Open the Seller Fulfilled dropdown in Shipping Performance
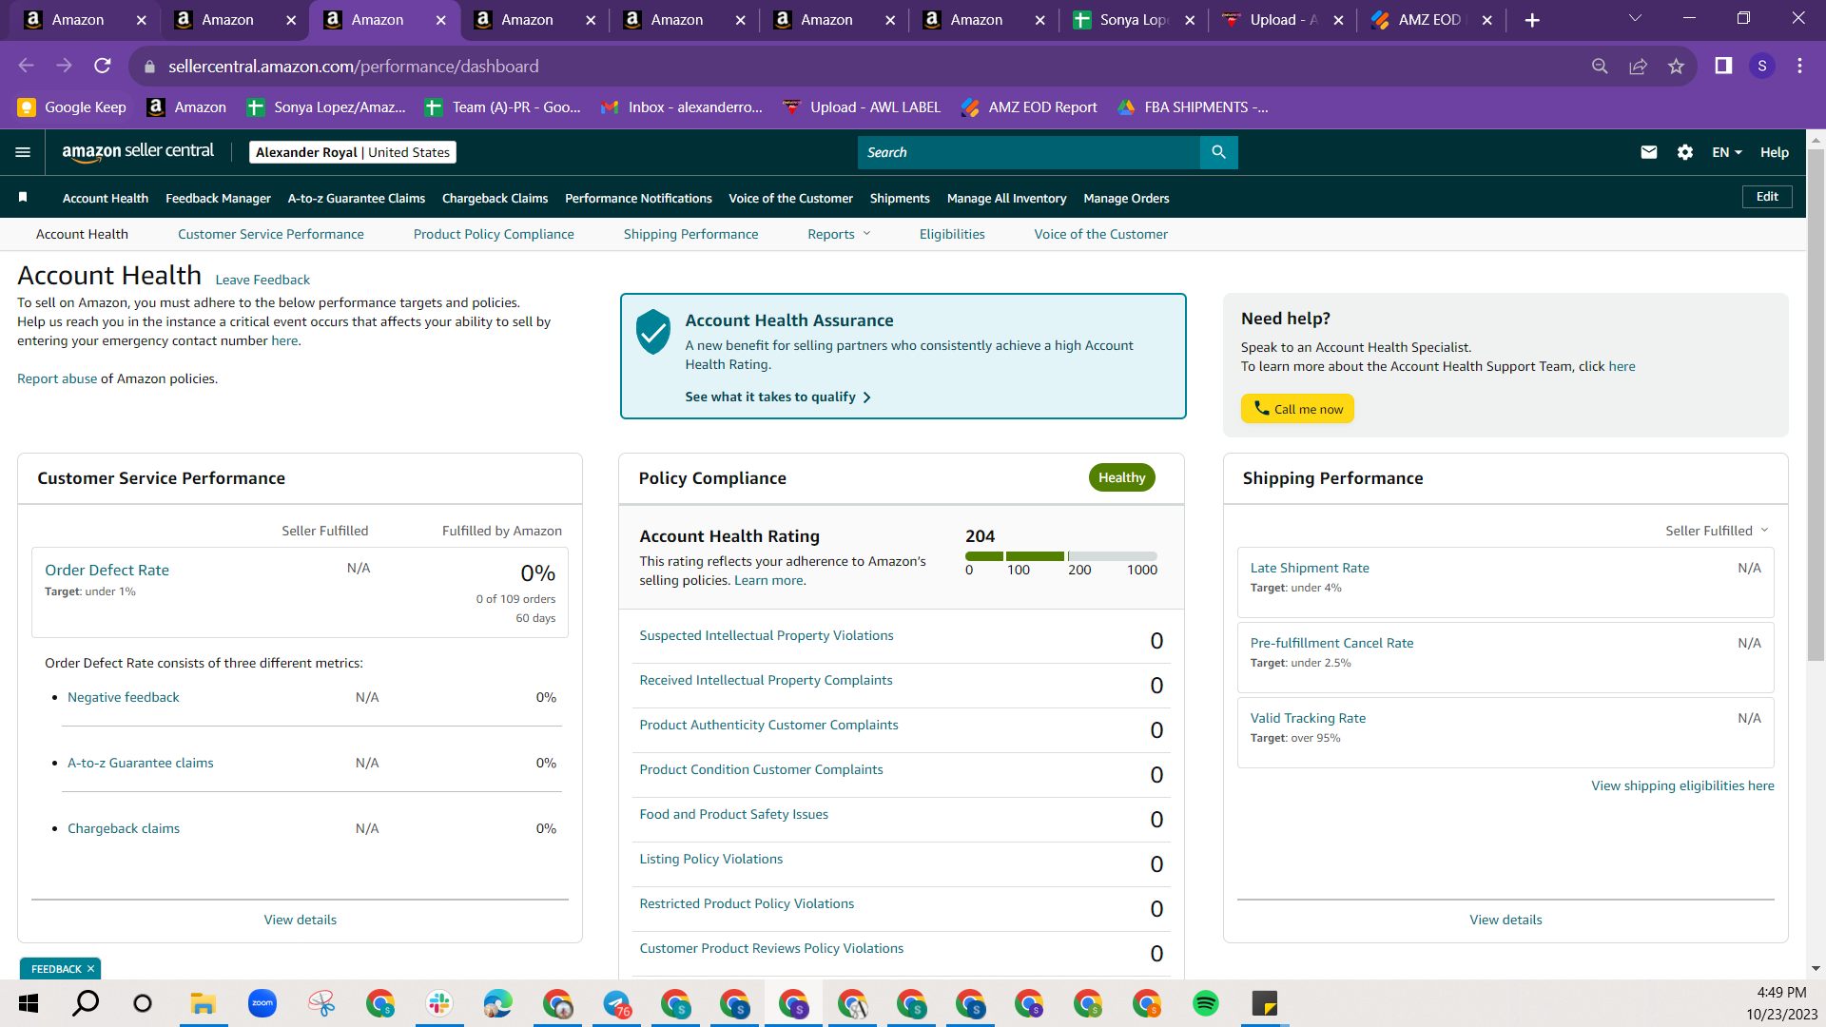 point(1717,531)
